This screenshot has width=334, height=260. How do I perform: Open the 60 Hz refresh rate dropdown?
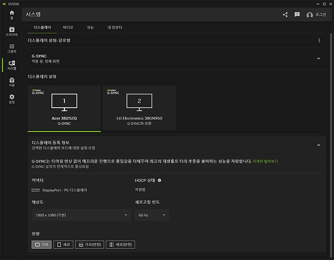152,215
